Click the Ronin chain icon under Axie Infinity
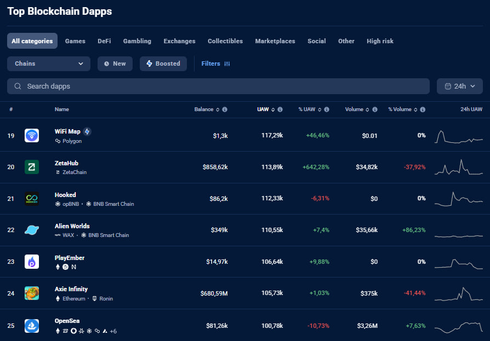The width and height of the screenshot is (490, 341). pos(94,298)
